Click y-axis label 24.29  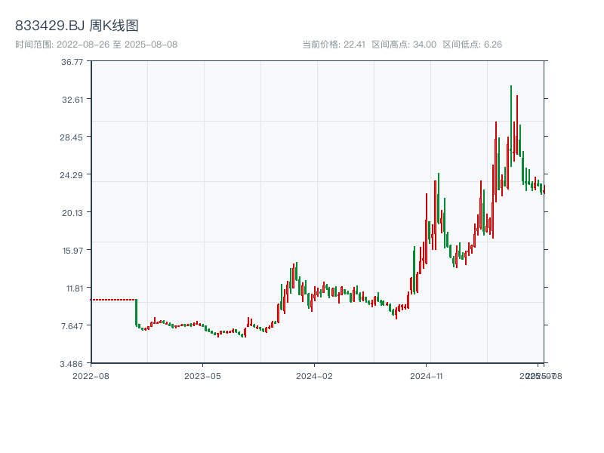pyautogui.click(x=71, y=175)
